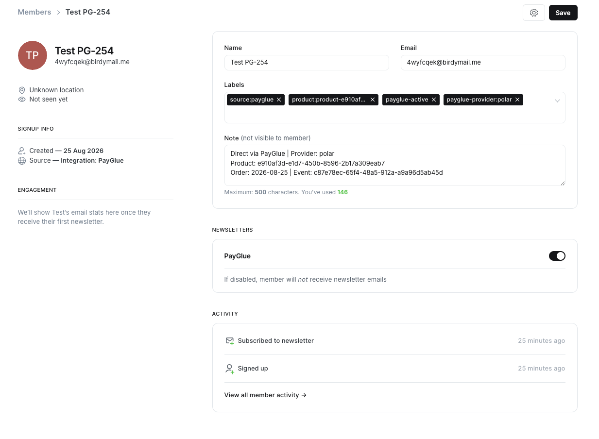This screenshot has width=599, height=439.
Task: Click the 'Subscribed to newsletter' activity row
Action: tap(395, 341)
